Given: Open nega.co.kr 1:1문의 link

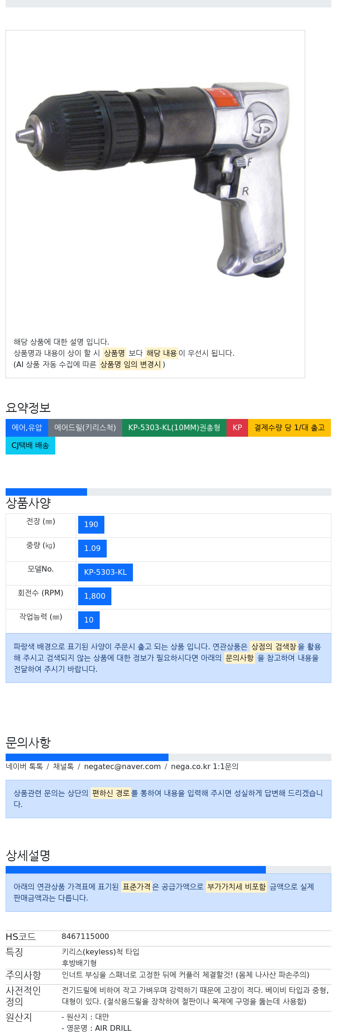Looking at the screenshot, I should 205,767.
